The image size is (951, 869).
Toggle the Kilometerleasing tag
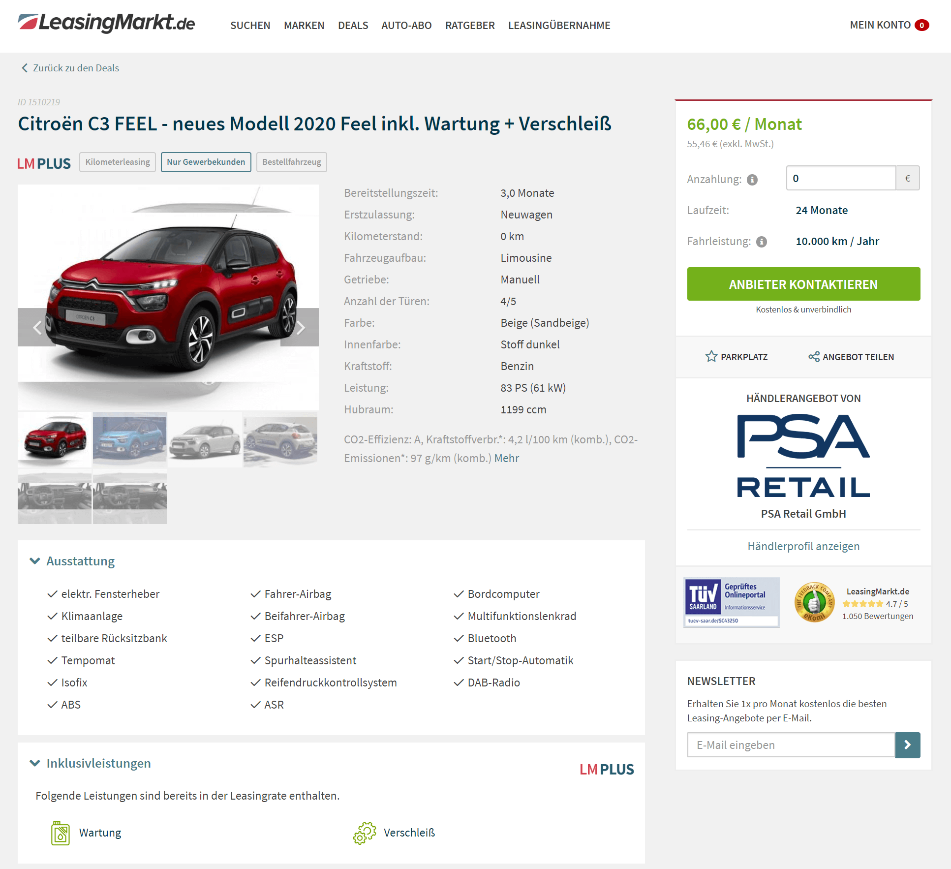[118, 162]
